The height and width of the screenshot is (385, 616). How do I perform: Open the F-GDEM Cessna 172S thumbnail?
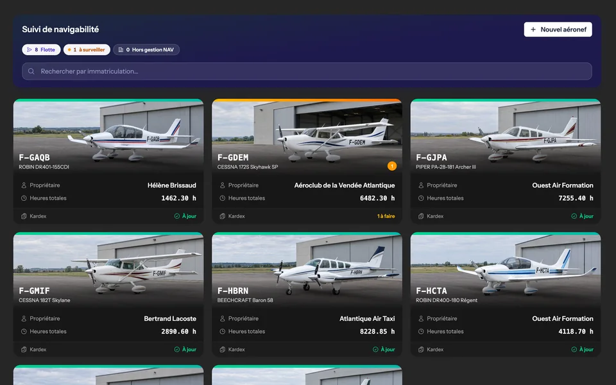click(307, 136)
